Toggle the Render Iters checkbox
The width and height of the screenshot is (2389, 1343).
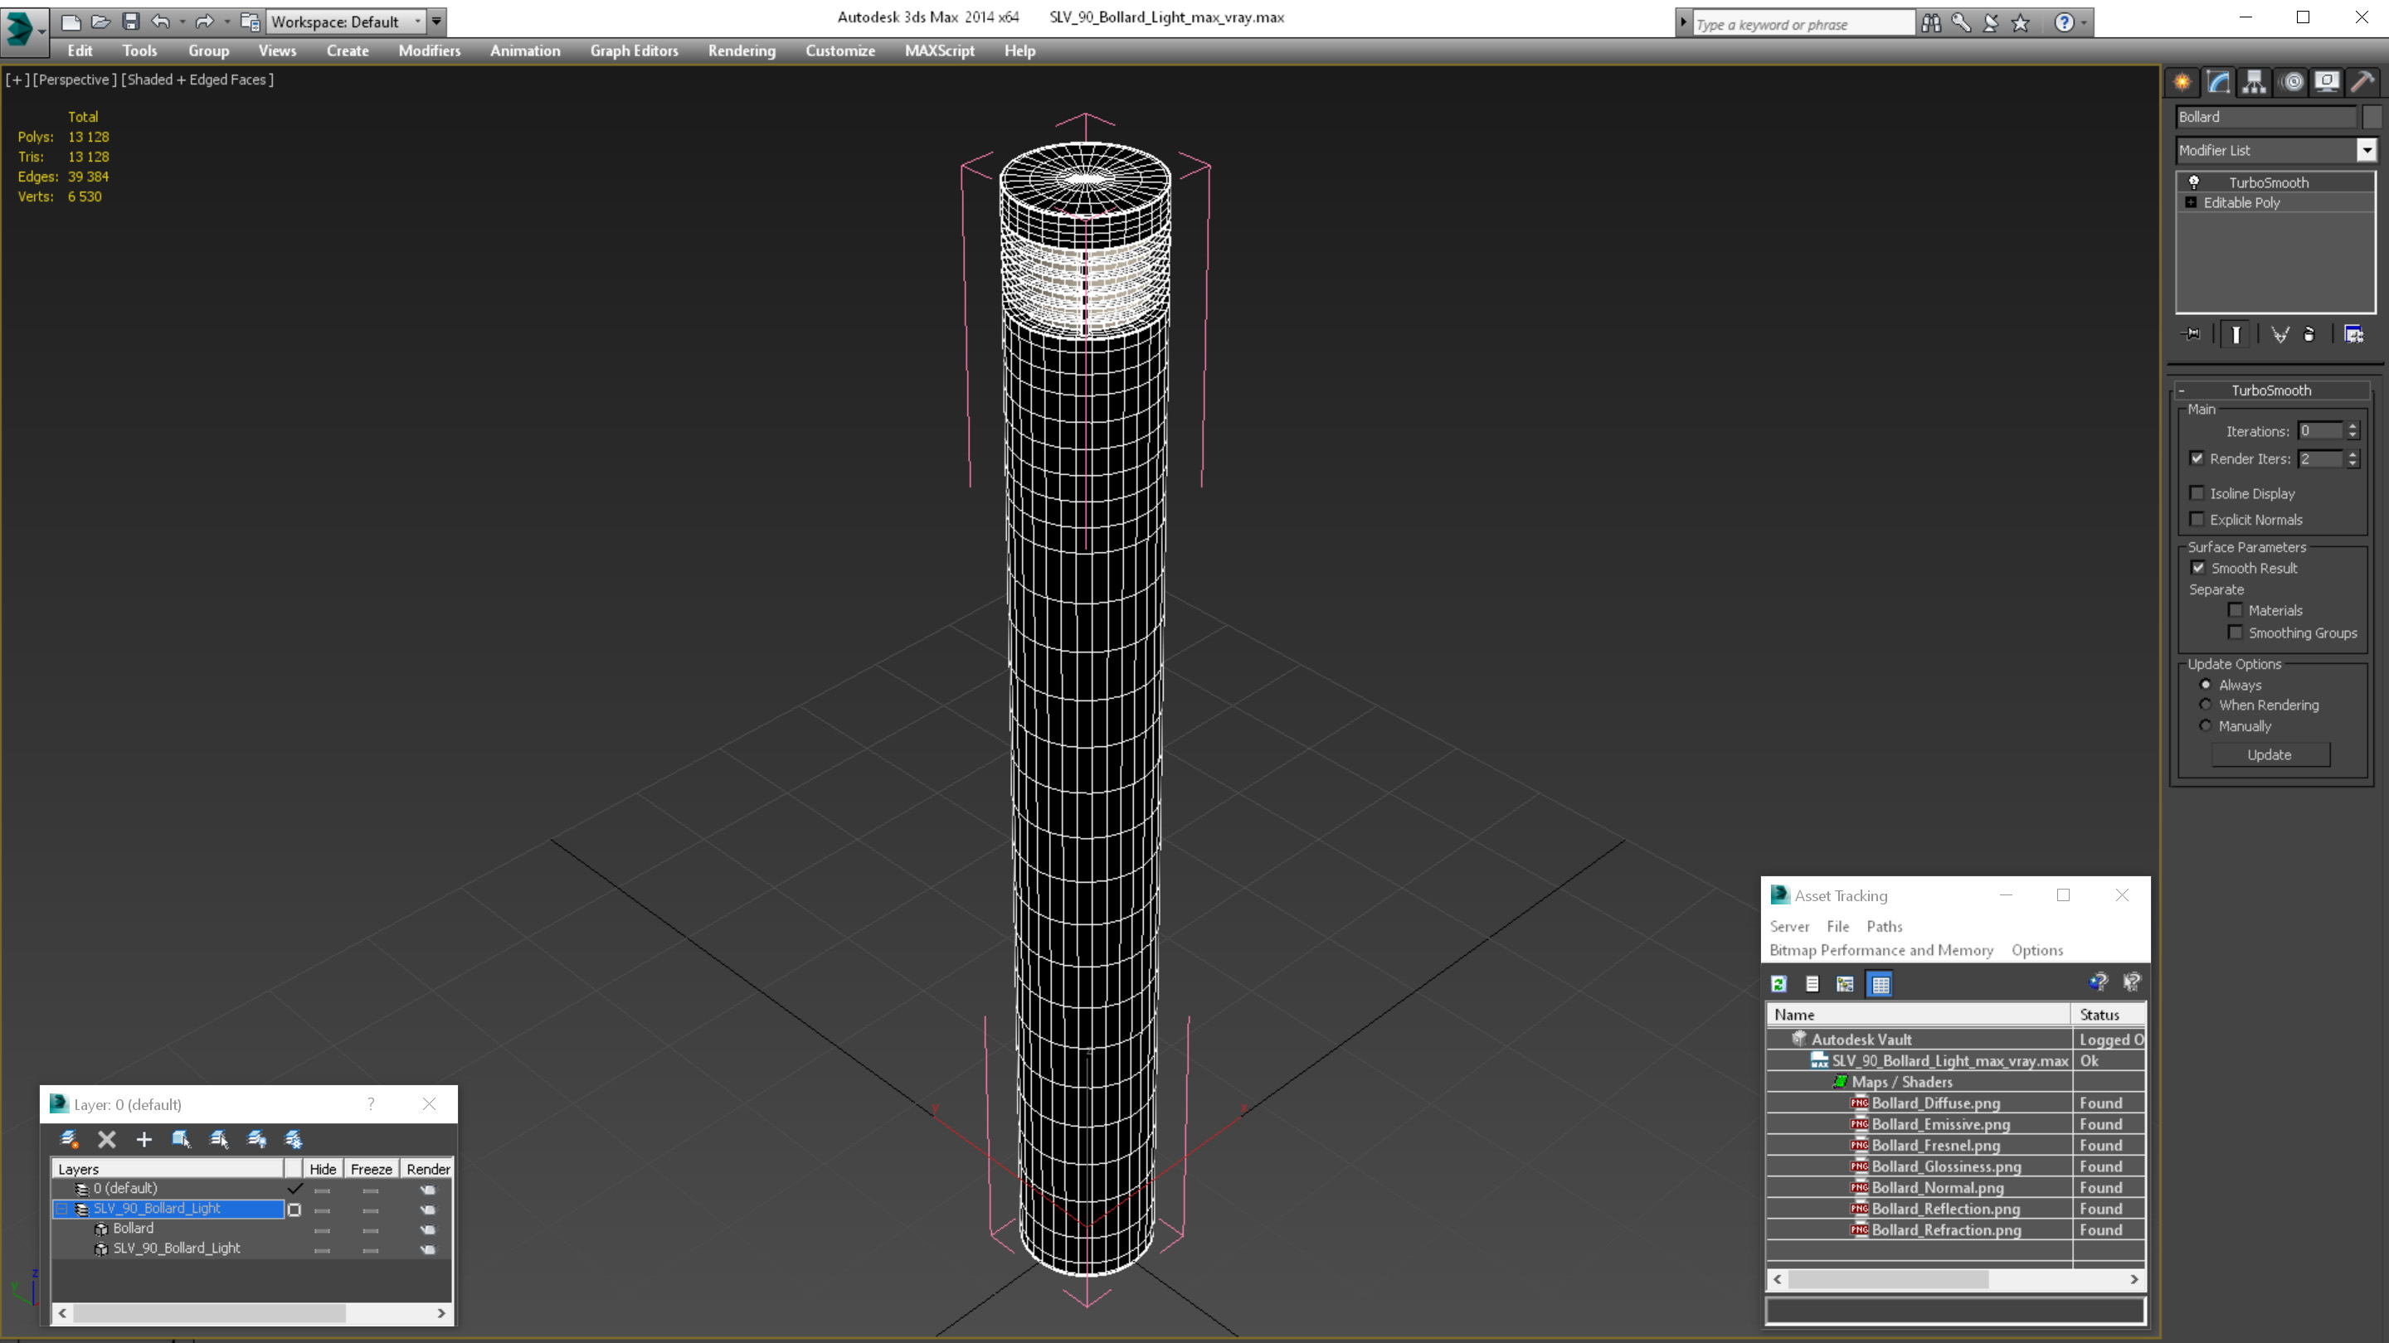[2197, 458]
